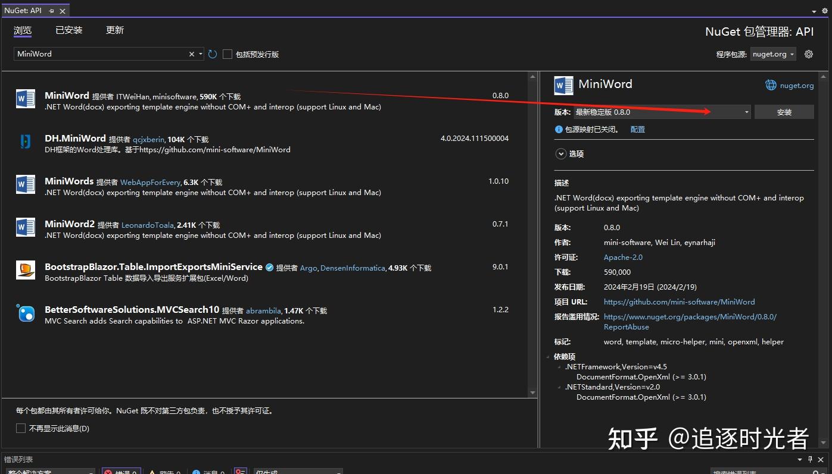Switch to the 更新 tab
Screen dimensions: 832x474
pos(115,30)
